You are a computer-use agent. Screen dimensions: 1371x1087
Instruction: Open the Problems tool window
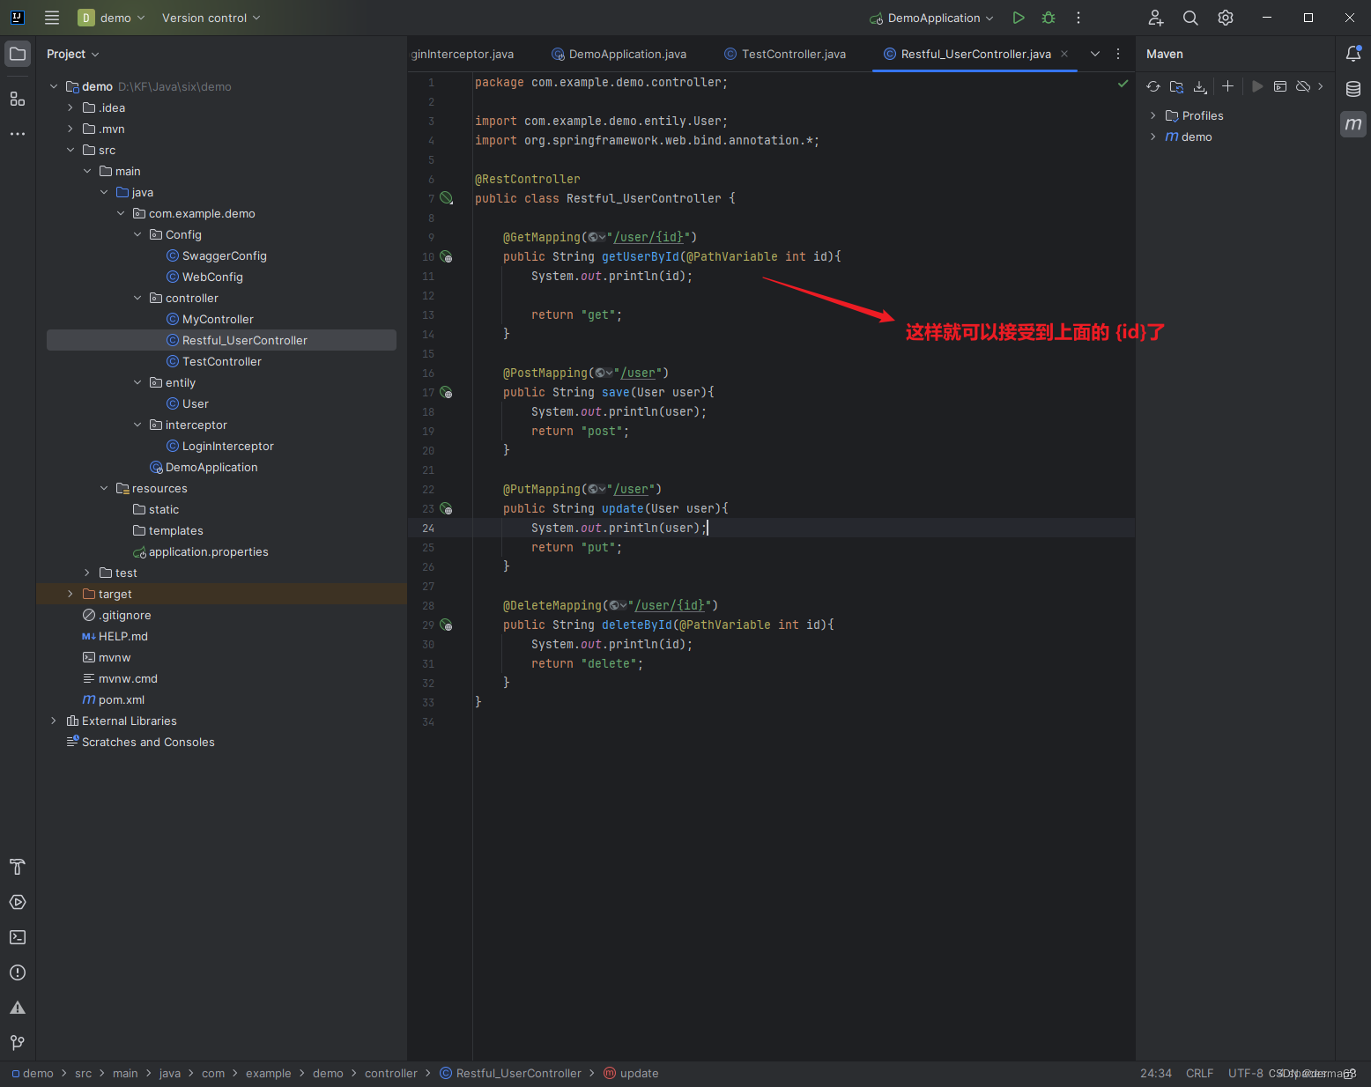click(17, 972)
